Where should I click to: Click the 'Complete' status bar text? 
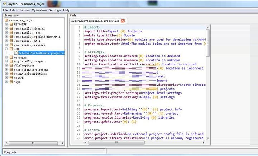point(10,152)
